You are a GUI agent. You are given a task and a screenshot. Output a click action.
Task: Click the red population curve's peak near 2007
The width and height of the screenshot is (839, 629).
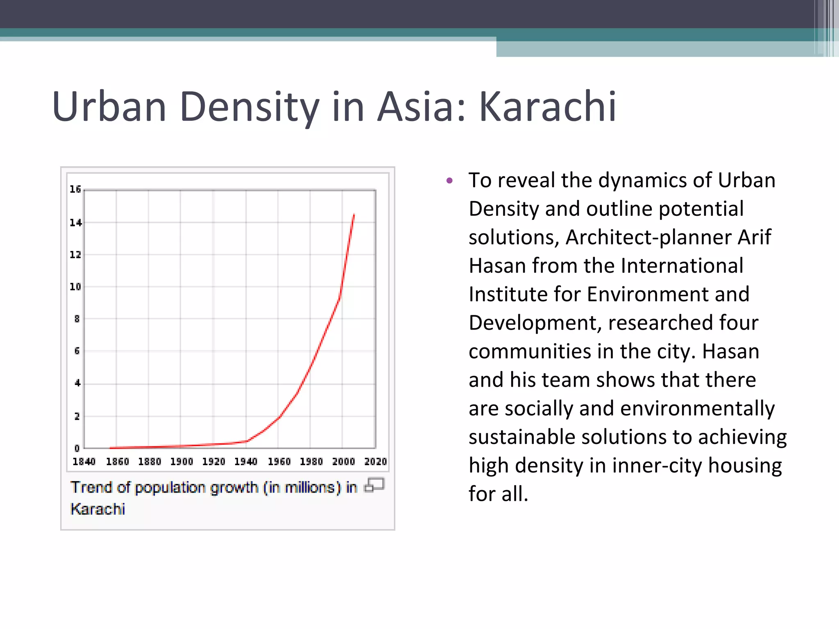tap(354, 215)
